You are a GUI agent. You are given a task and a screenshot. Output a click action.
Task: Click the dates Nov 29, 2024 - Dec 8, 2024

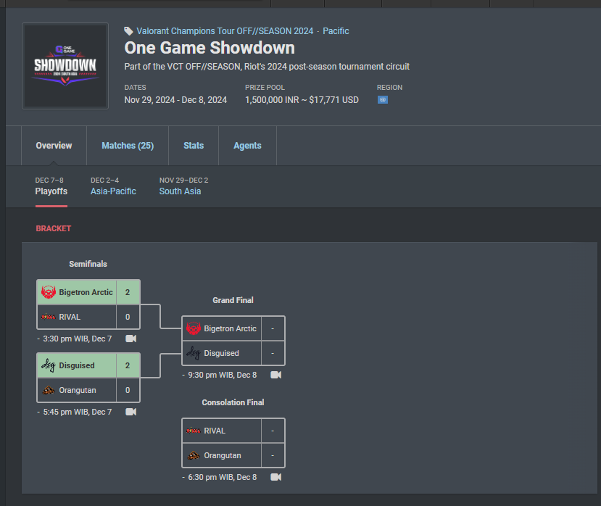[x=175, y=100]
